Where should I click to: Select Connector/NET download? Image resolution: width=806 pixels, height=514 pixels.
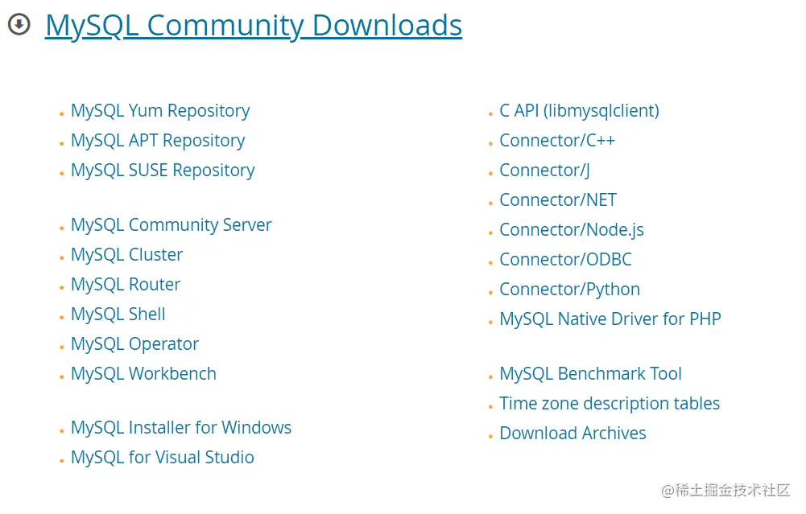[558, 200]
